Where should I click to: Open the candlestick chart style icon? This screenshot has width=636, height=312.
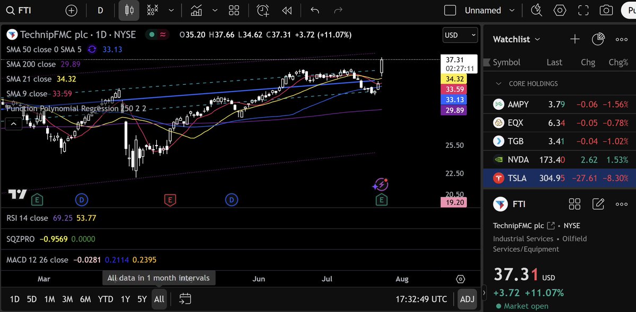(129, 10)
